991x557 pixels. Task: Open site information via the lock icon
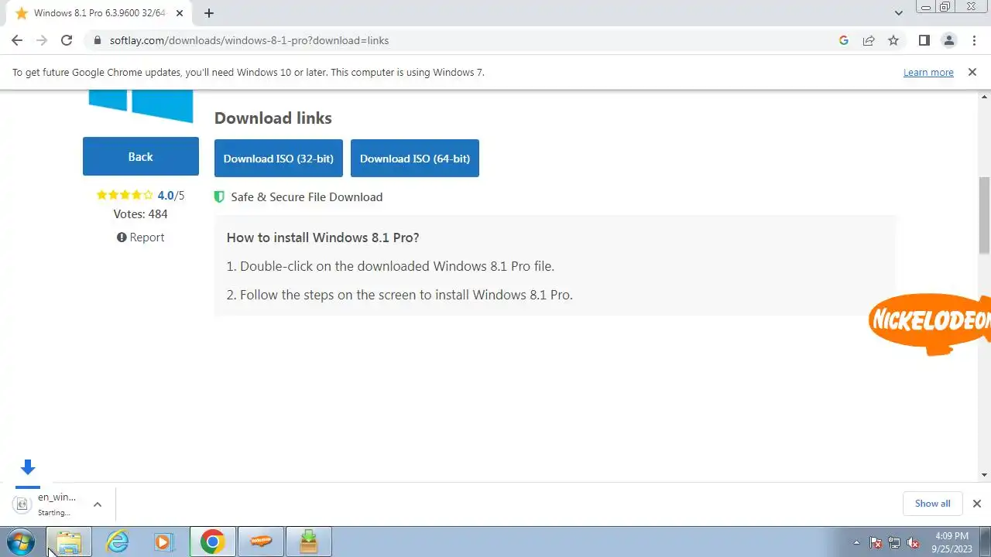tap(98, 40)
